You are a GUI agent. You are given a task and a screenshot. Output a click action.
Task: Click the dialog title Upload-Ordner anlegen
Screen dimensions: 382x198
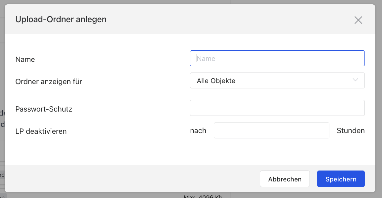[61, 20]
